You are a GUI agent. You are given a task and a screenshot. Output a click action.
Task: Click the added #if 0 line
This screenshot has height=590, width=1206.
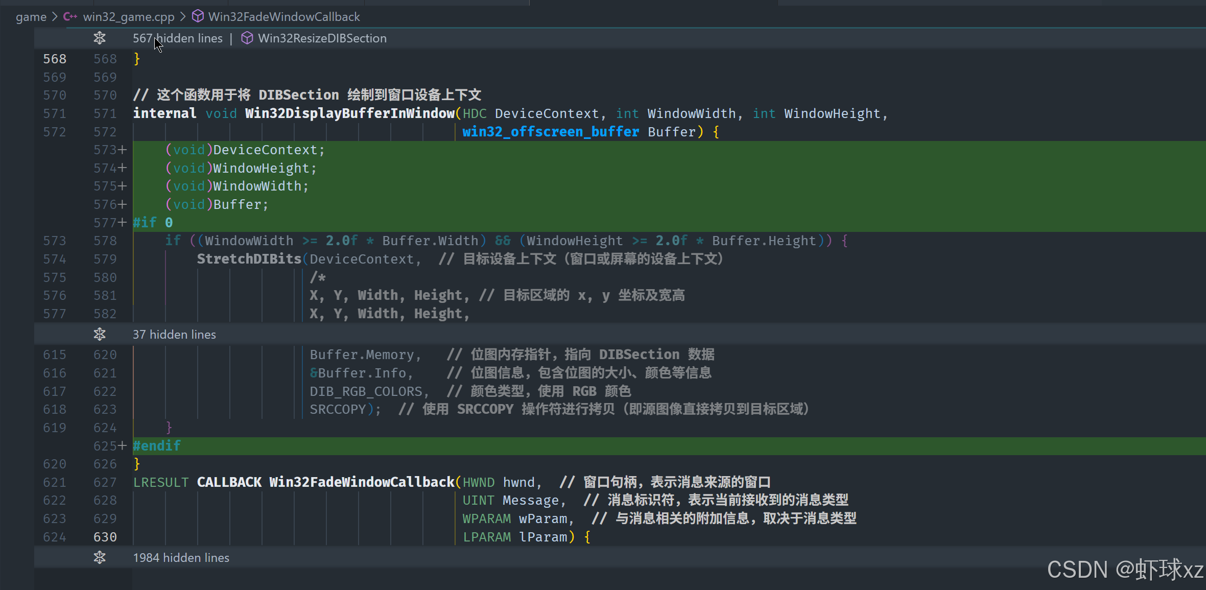(x=153, y=223)
